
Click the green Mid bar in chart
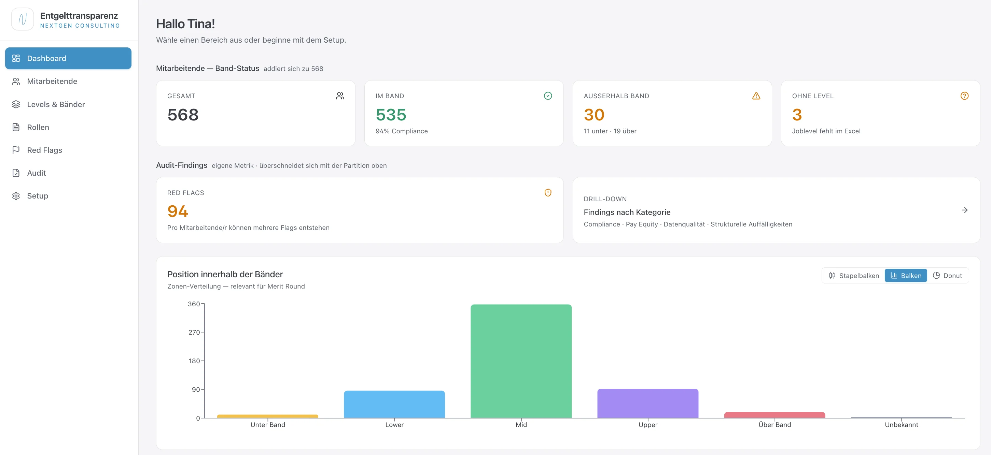521,361
